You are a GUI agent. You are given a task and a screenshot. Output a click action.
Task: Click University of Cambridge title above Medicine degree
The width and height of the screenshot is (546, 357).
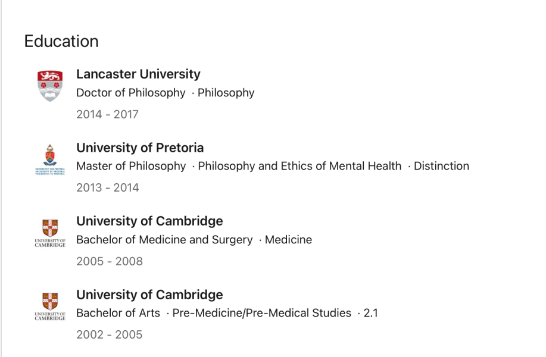click(149, 221)
